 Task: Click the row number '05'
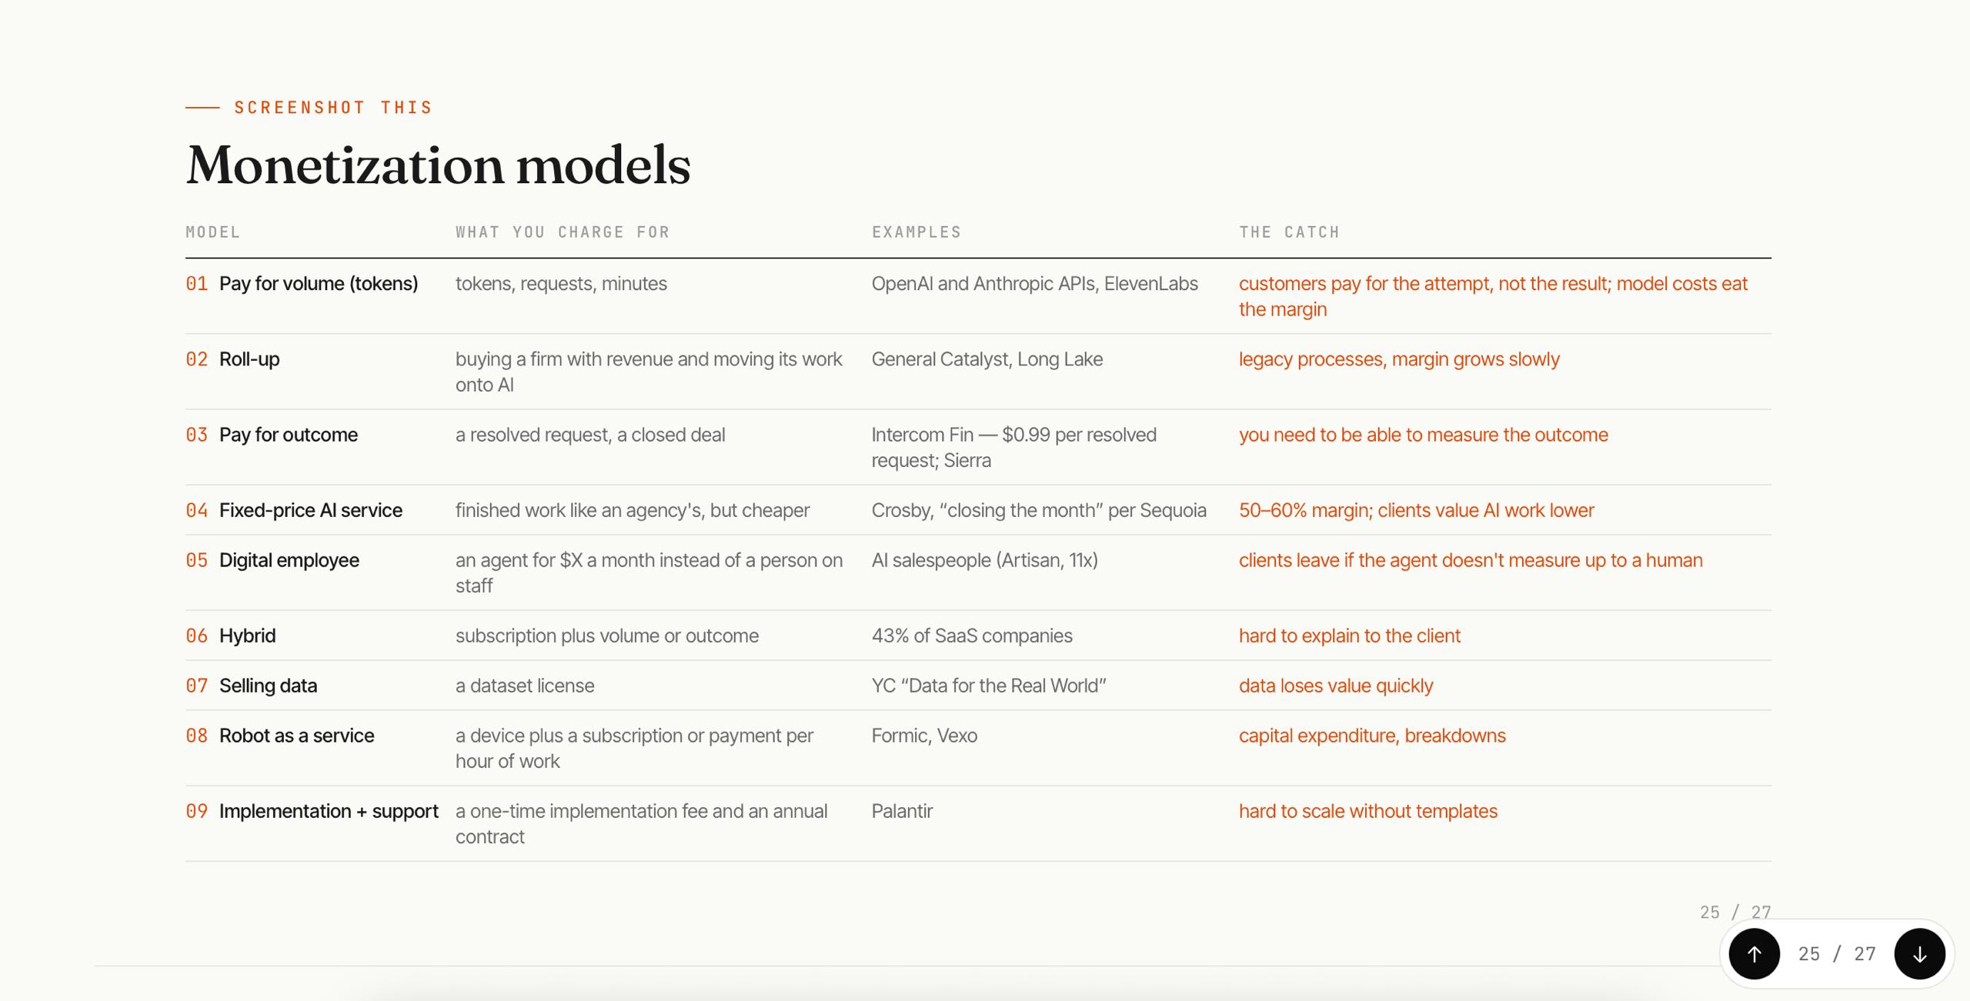pyautogui.click(x=197, y=560)
